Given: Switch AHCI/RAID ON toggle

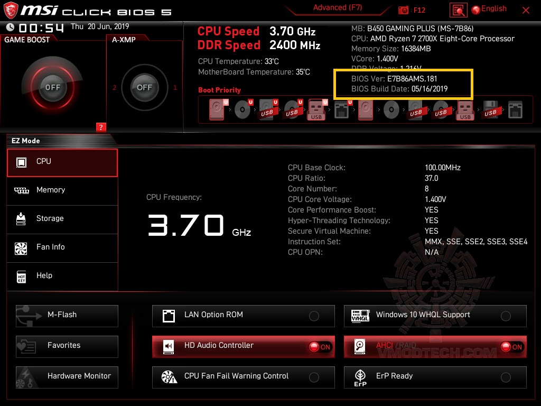Looking at the screenshot, I should pos(511,347).
